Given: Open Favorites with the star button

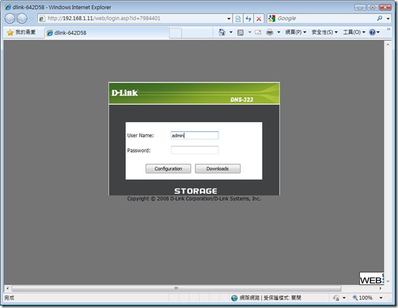Looking at the screenshot, I should 22,32.
